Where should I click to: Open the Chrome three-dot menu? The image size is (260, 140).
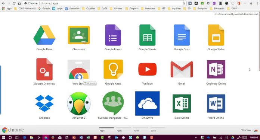(x=257, y=3)
